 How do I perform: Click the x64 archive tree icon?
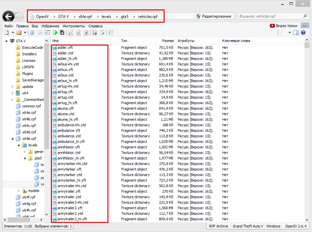[x=18, y=93]
